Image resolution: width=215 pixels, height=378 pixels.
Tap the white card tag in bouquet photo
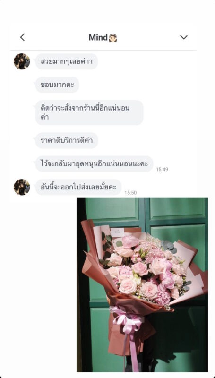pyautogui.click(x=117, y=232)
